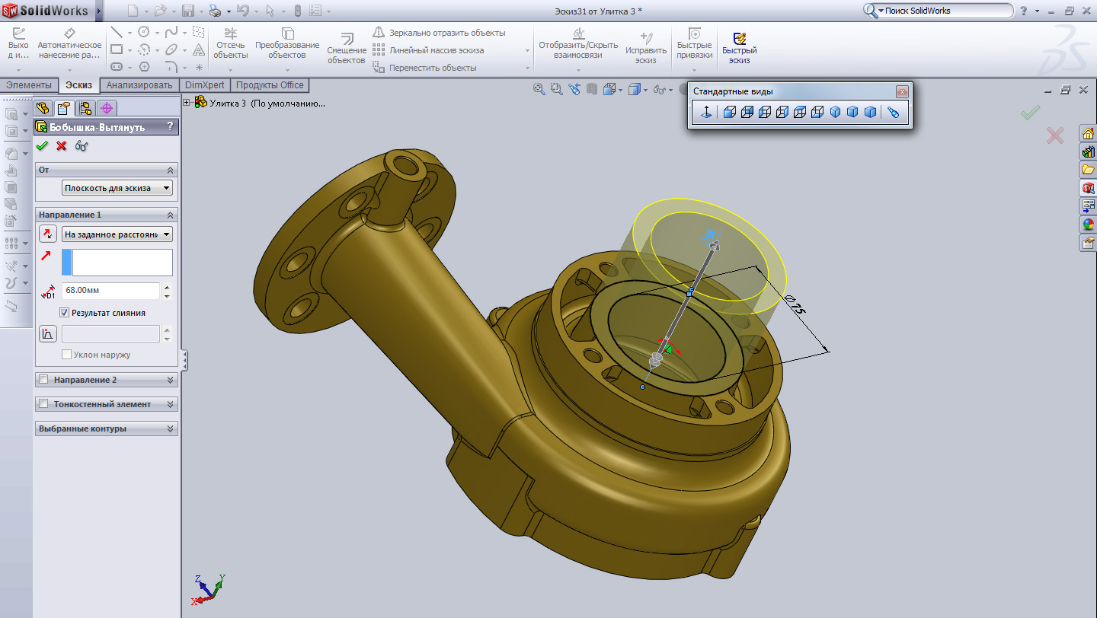Viewport: 1097px width, 618px height.
Task: Click the direction of extrusion selection box
Action: tap(122, 262)
